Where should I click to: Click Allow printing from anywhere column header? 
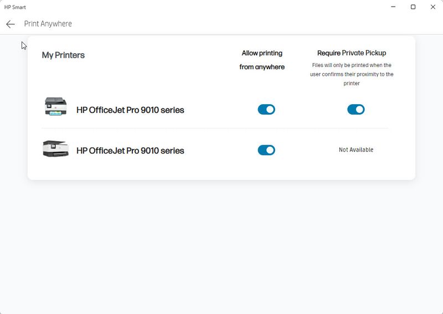coord(262,60)
